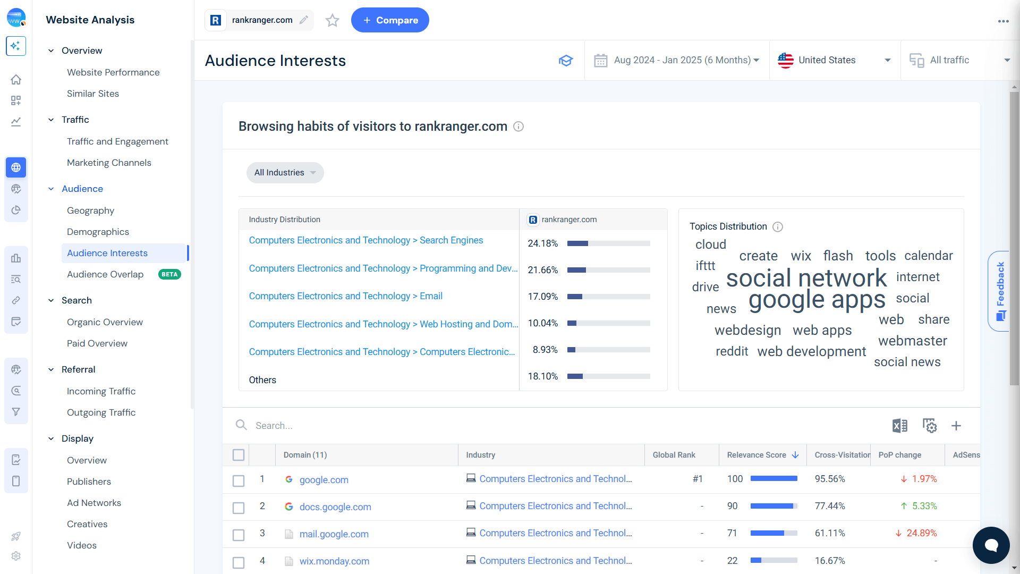Screen dimensions: 1020x574
Task: Open Marketing Channels menu item
Action: coord(109,163)
